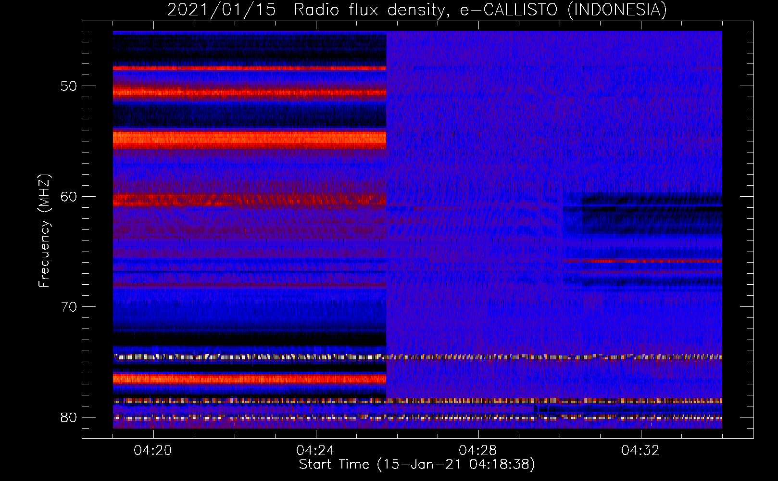Click the red emission band at 60 MHz
This screenshot has width=778, height=481.
coord(250,200)
